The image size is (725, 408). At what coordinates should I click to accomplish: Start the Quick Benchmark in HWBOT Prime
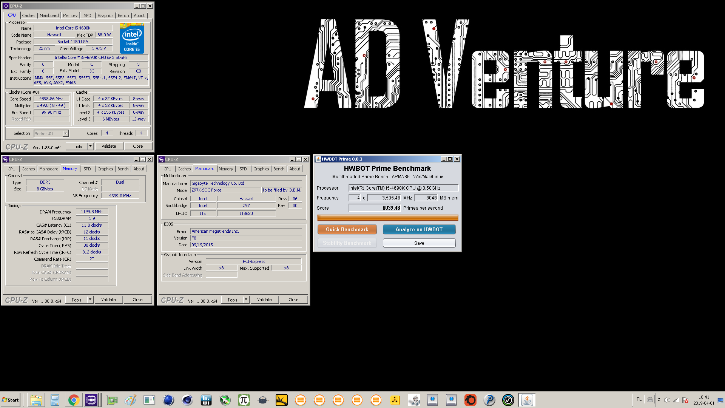347,229
